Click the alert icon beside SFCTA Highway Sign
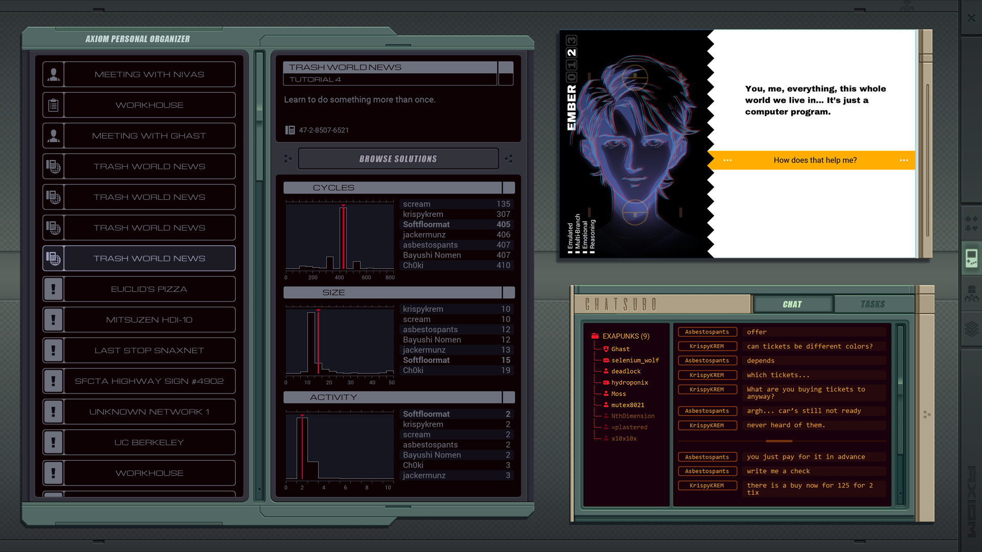Screen dimensions: 982x552 (x=53, y=381)
